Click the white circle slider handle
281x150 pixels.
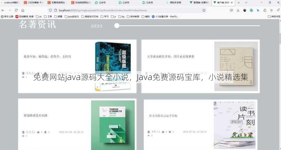click(117, 26)
